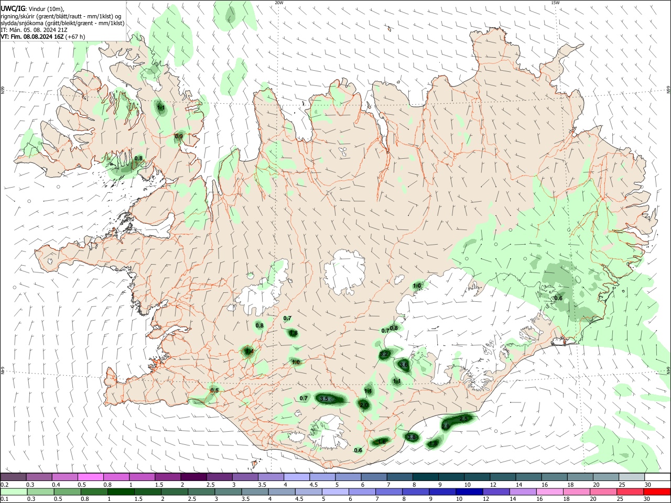The height and width of the screenshot is (503, 671).
Task: Click the 3.8 precipitation value on the map
Action: 412,437
